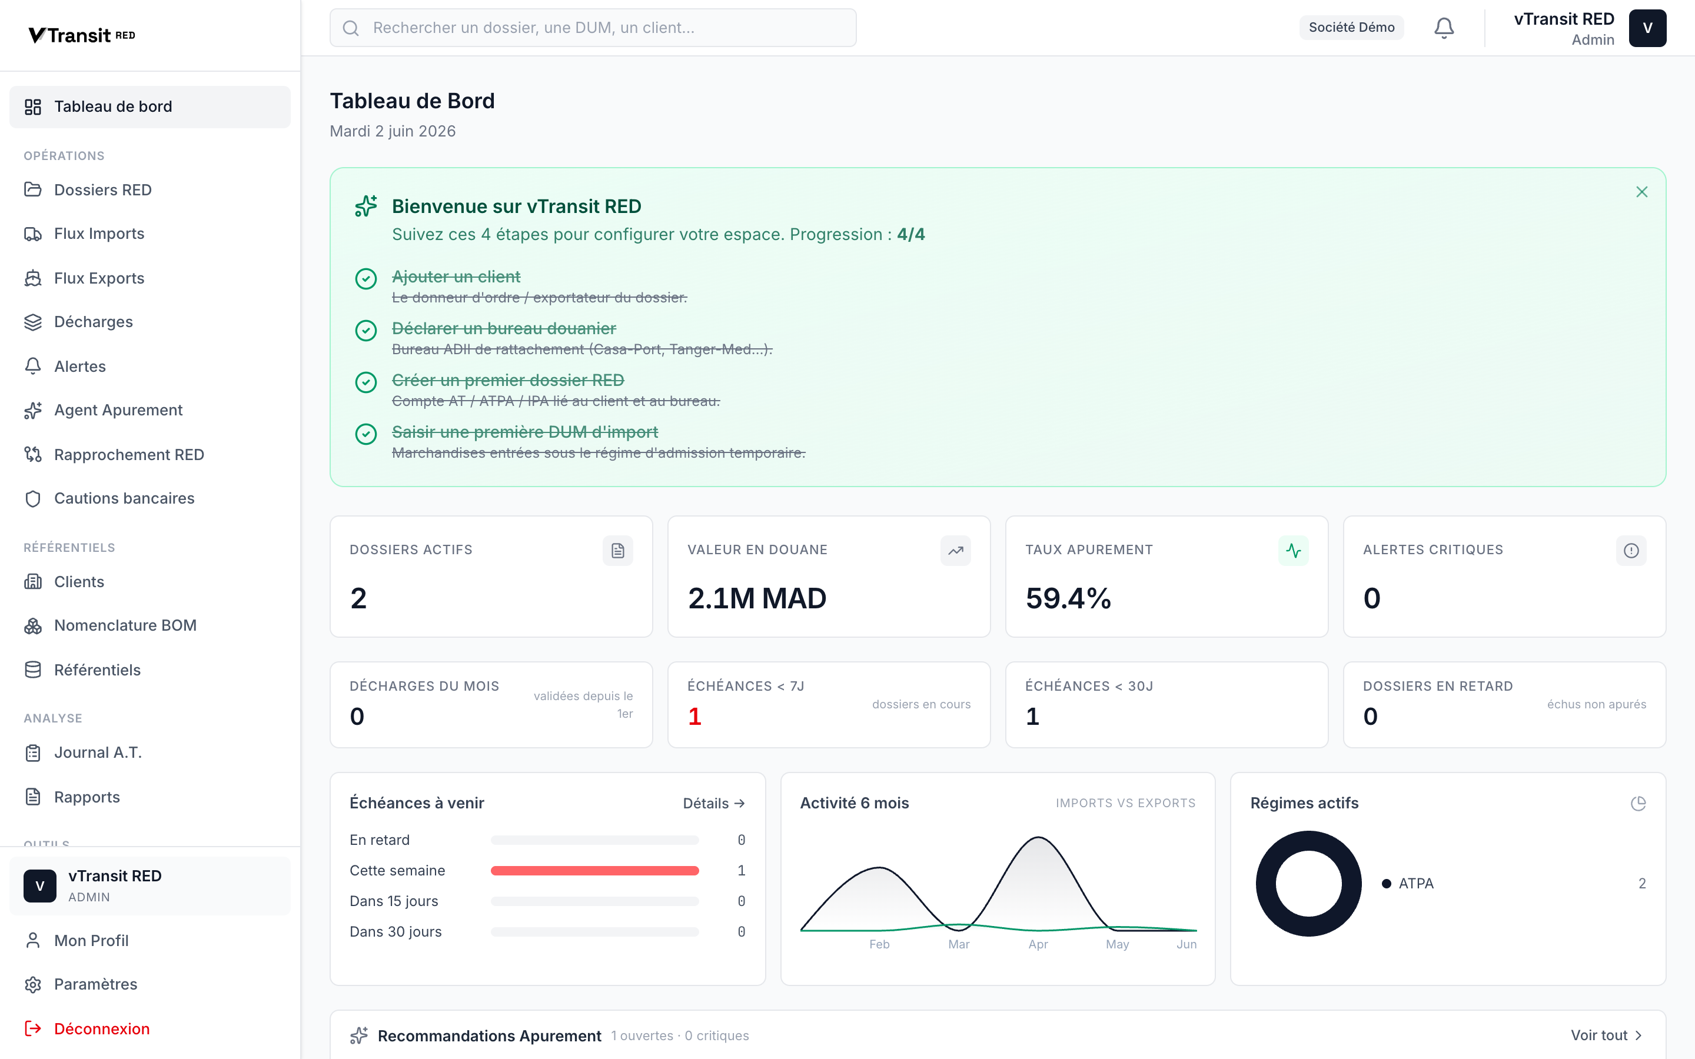This screenshot has height=1059, width=1695.
Task: Toggle the 'Déclarer un bureau douanier' check
Action: click(366, 331)
